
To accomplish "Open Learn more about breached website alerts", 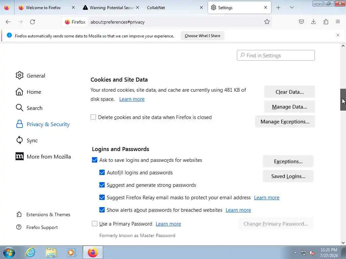I will click(x=238, y=210).
